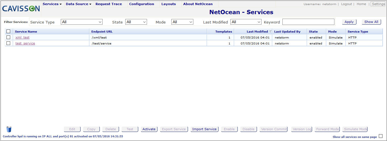Click the Test button

(x=130, y=129)
